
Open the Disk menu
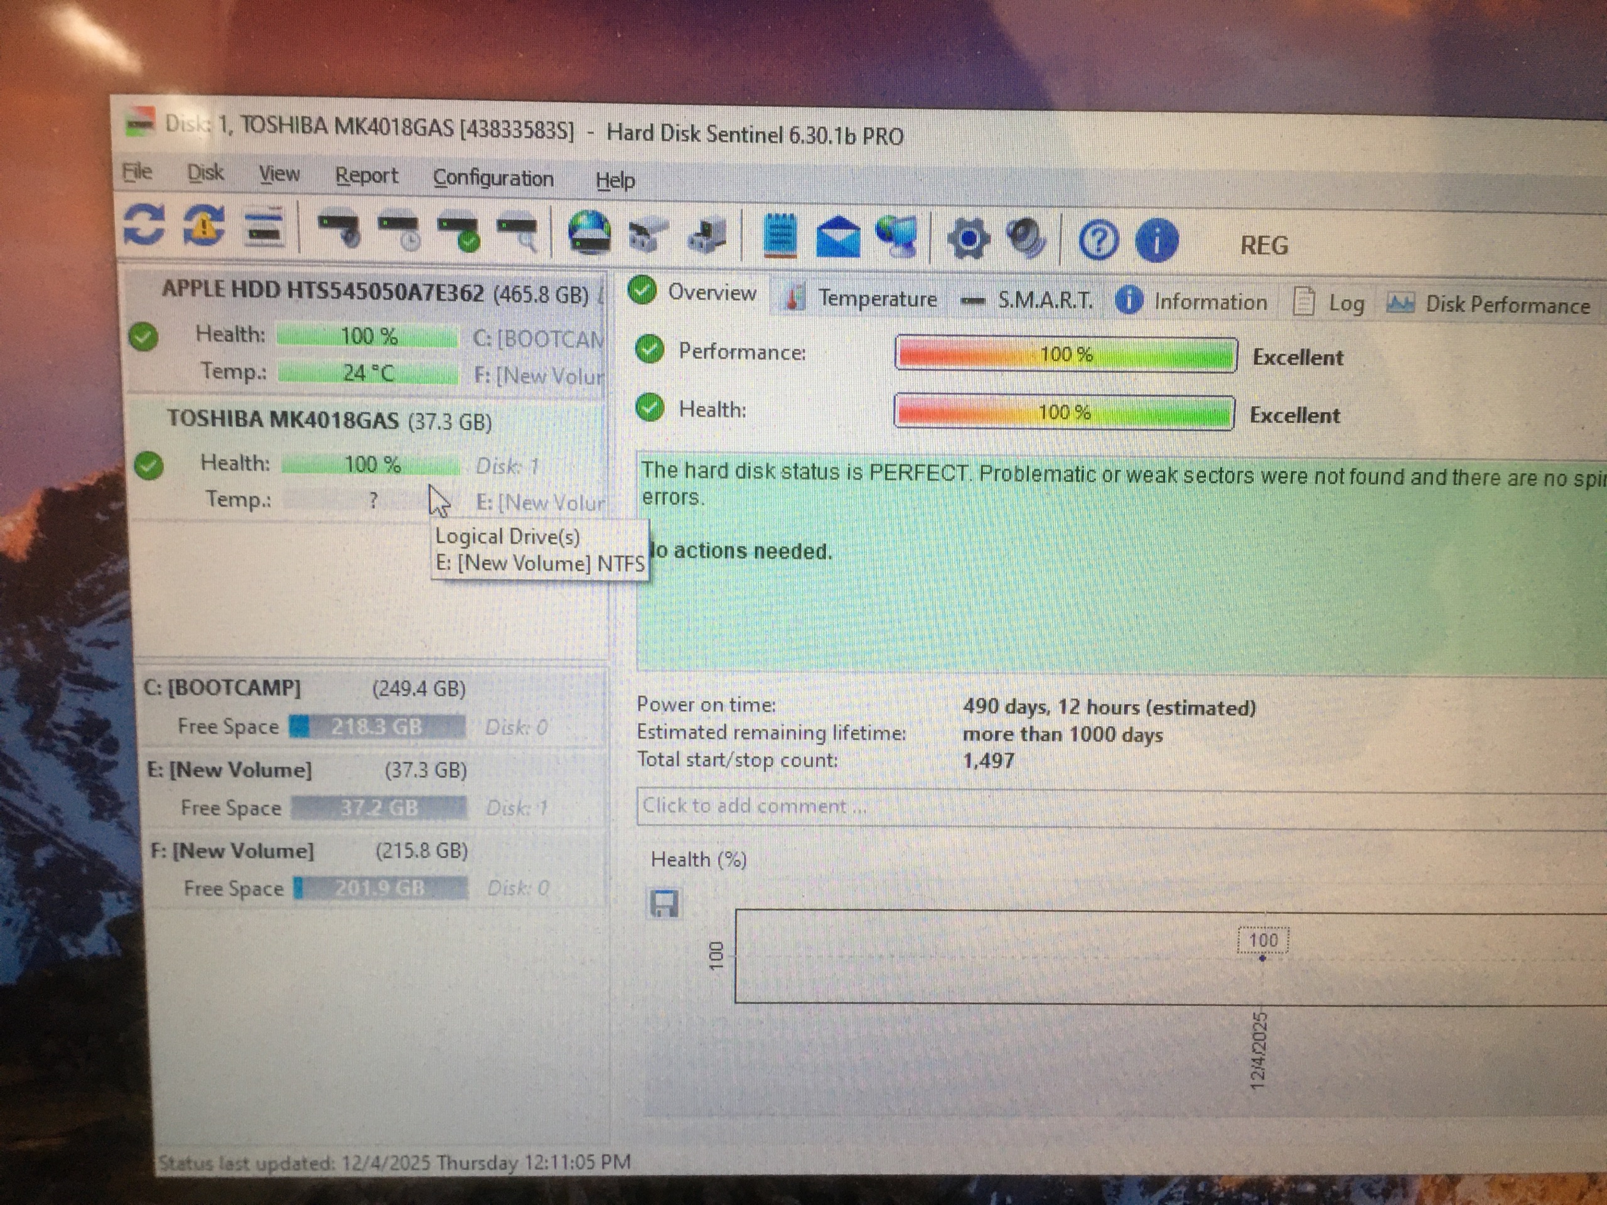tap(205, 173)
